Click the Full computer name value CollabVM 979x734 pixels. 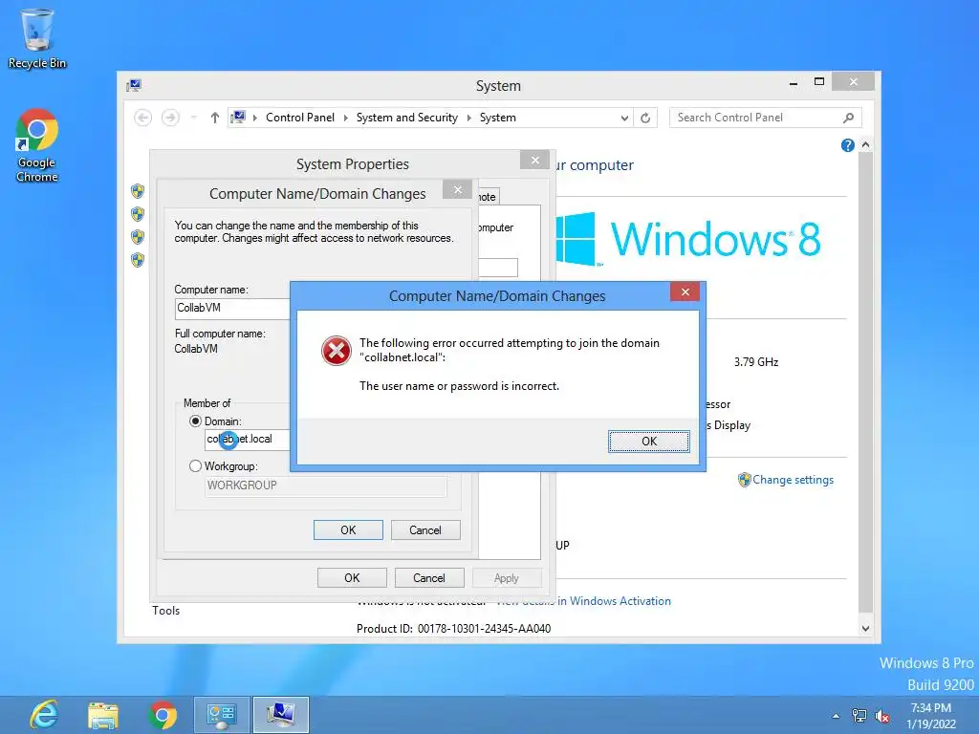[x=196, y=349]
